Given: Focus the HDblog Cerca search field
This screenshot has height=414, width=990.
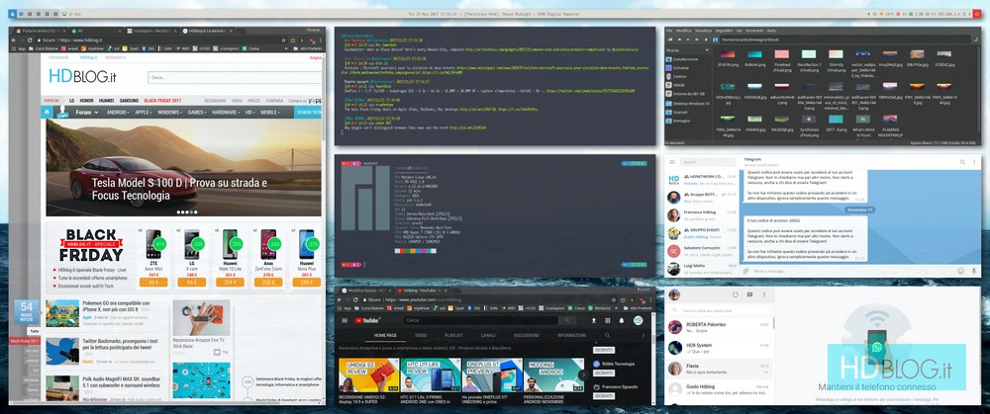Looking at the screenshot, I should click(x=235, y=77).
